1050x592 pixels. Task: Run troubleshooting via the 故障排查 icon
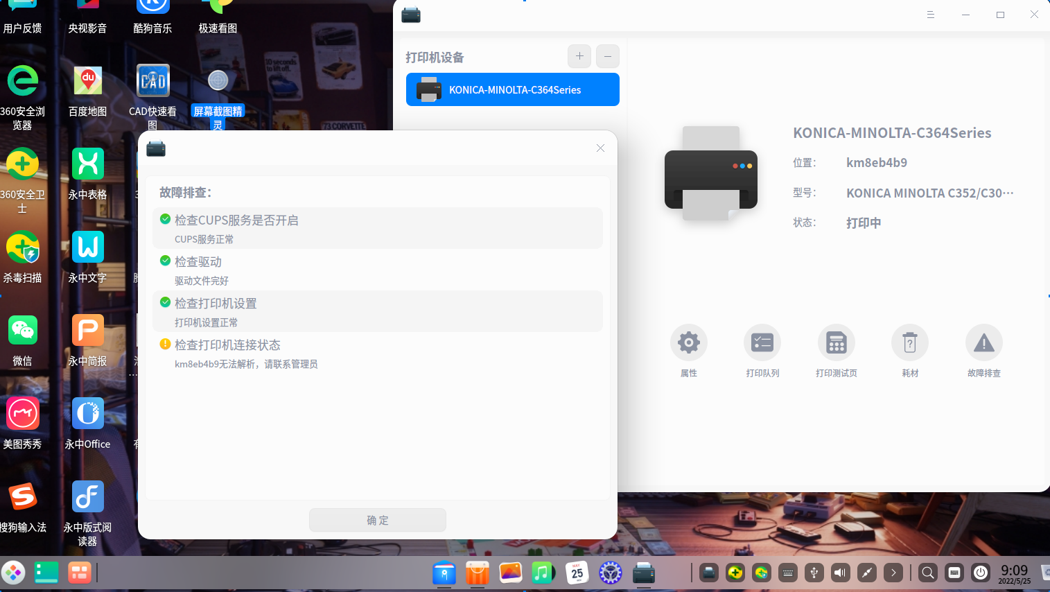983,342
